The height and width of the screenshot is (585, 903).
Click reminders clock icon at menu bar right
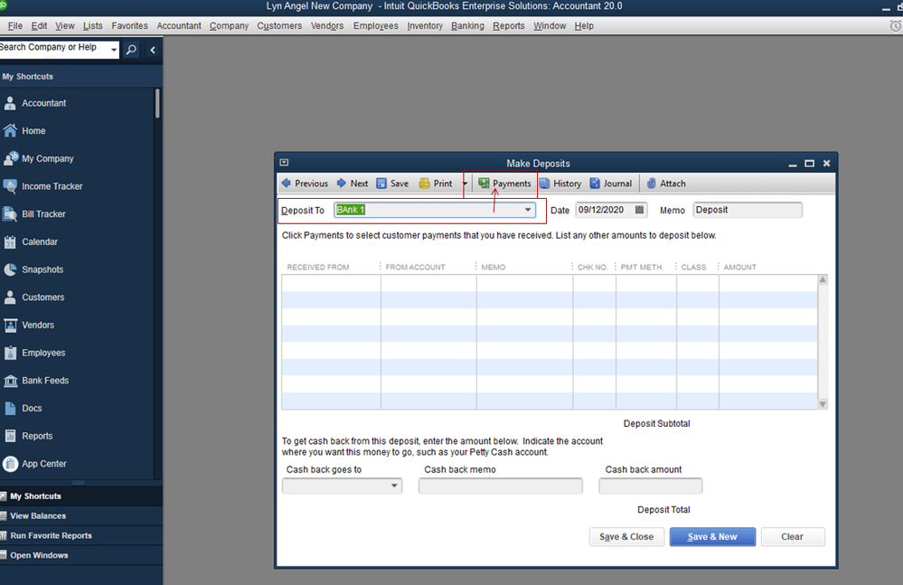point(896,26)
